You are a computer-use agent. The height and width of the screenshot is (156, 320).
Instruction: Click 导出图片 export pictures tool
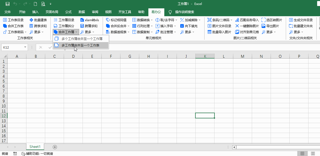(x=270, y=26)
